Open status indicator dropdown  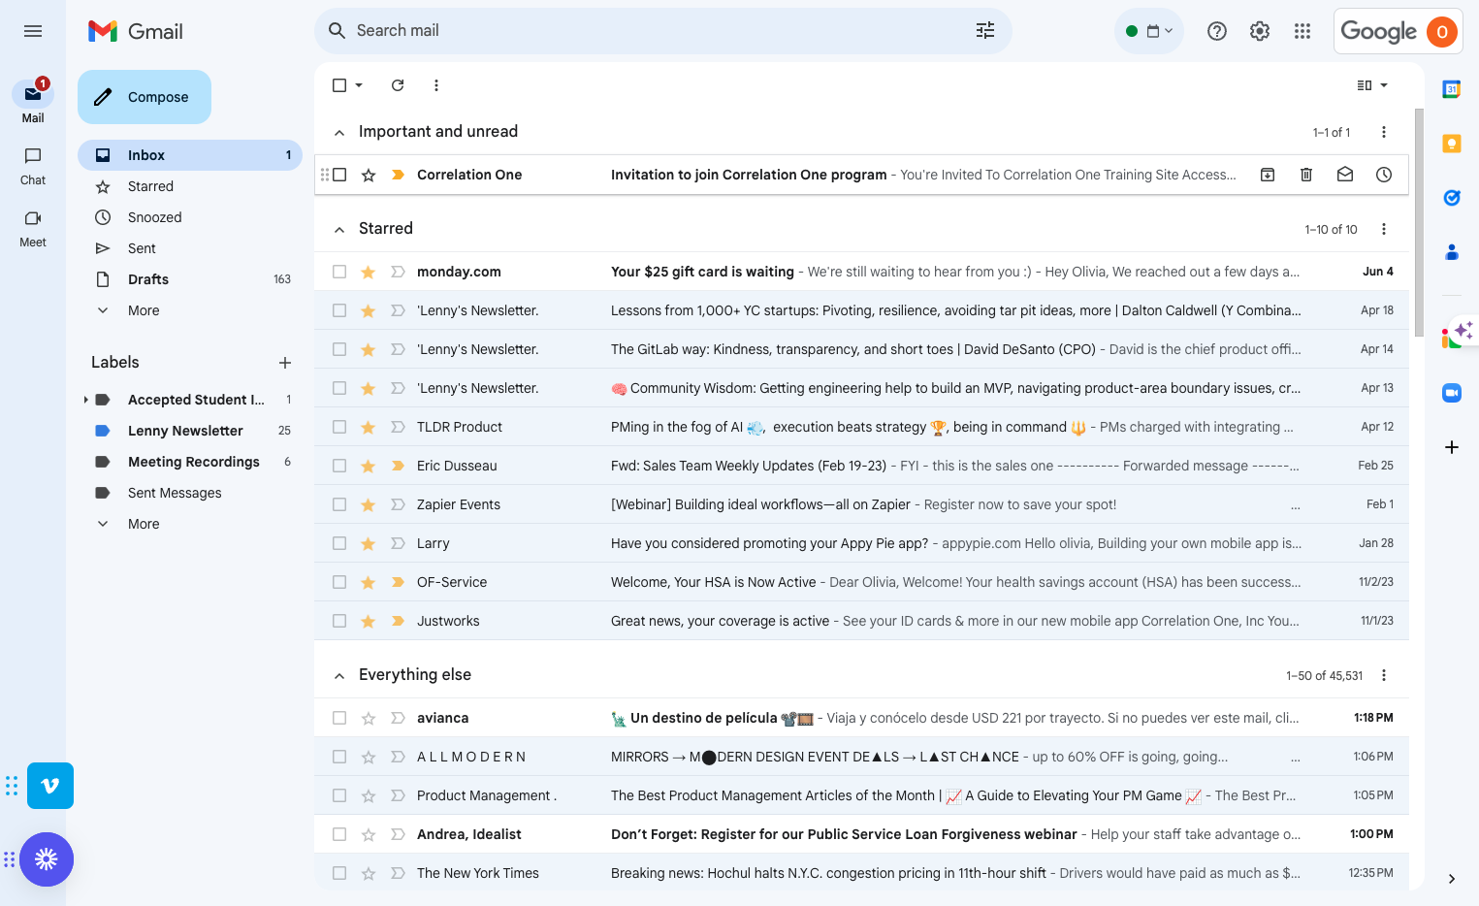1149,31
